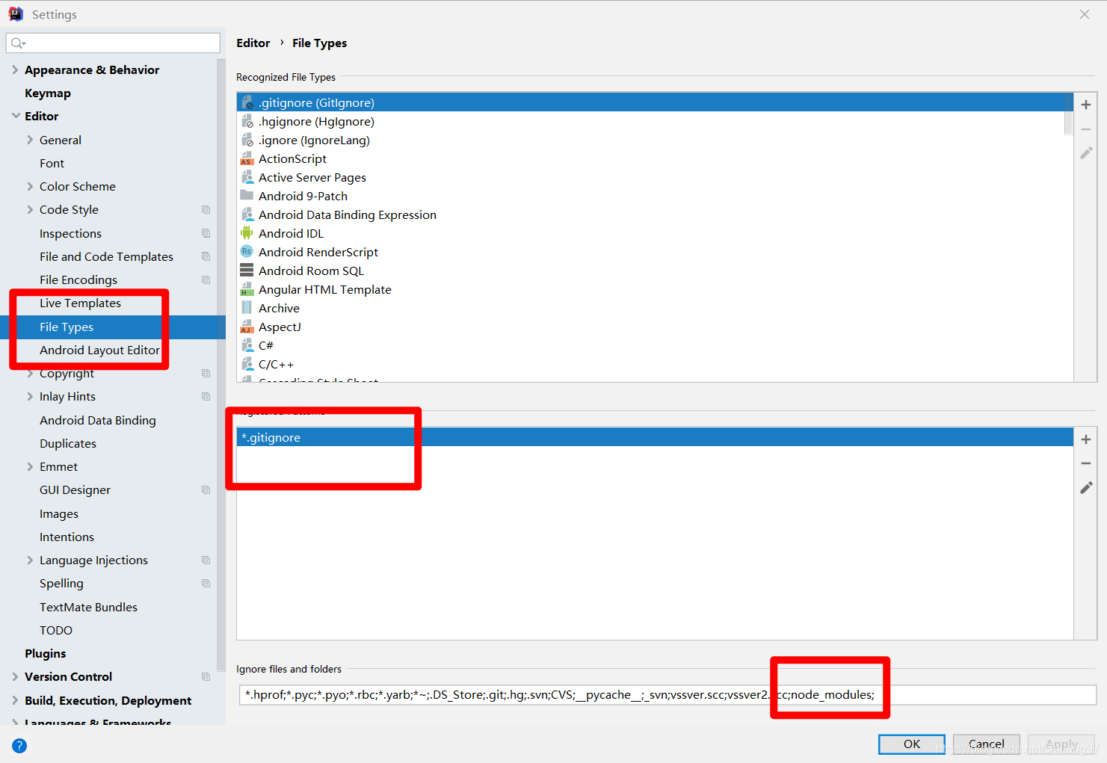Viewport: 1107px width, 763px height.
Task: Expand the Inlay Hints node
Action: 30,396
